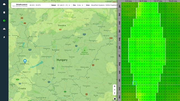Select the 12-17 óra column header
Image resolution: width=180 pixels, height=101 pixels.
pos(158,1)
